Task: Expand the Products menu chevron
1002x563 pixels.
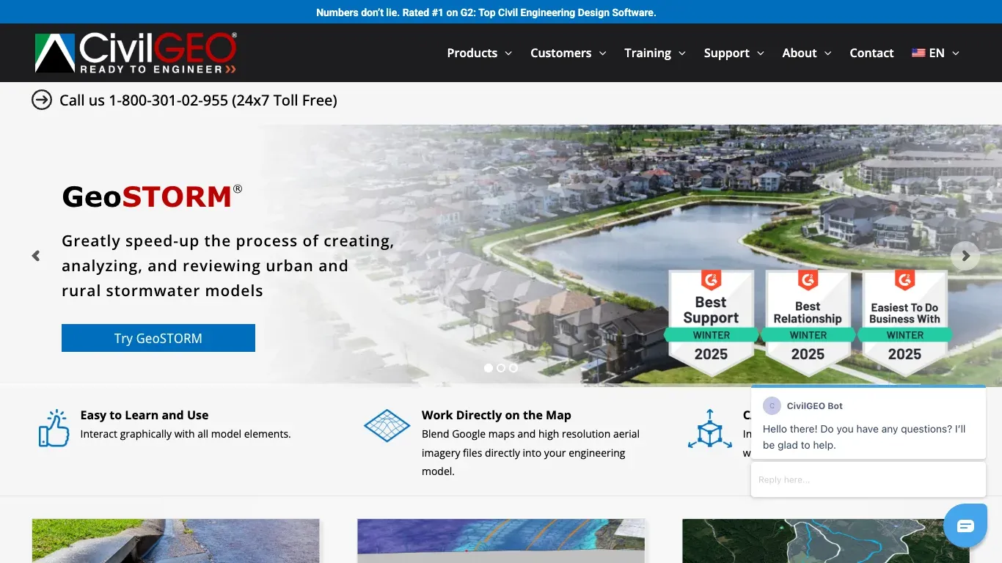Action: pyautogui.click(x=508, y=54)
